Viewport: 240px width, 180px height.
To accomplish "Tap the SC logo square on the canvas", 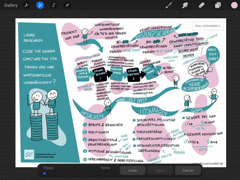I will [x=29, y=154].
